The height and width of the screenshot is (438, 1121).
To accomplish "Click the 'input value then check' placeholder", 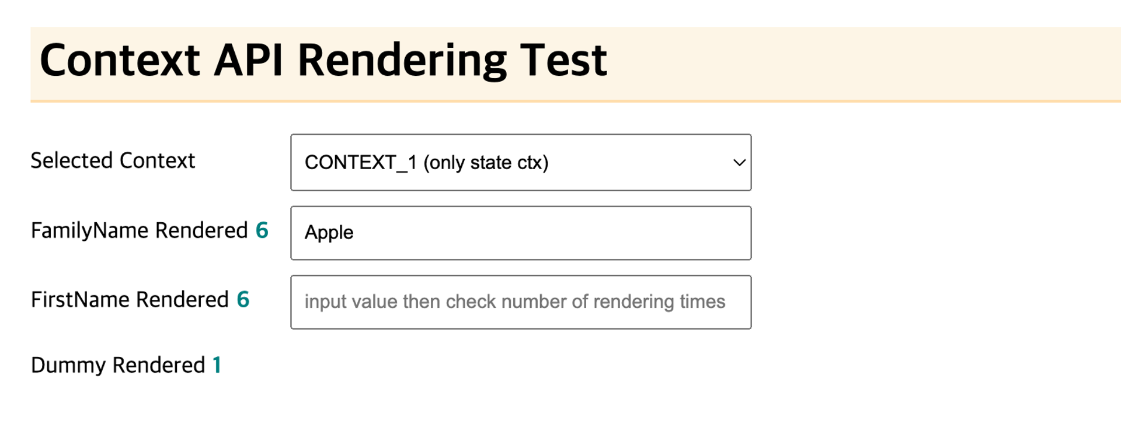I will 515,302.
